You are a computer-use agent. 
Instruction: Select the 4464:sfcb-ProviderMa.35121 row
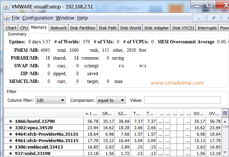coord(112,134)
